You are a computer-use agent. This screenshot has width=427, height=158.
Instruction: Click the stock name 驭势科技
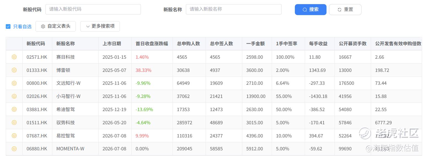(66, 123)
